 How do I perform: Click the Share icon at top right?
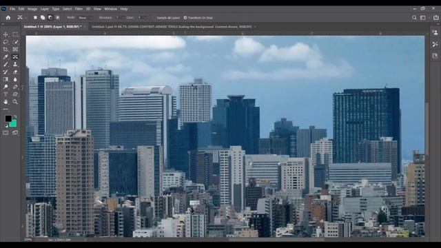pos(435,17)
